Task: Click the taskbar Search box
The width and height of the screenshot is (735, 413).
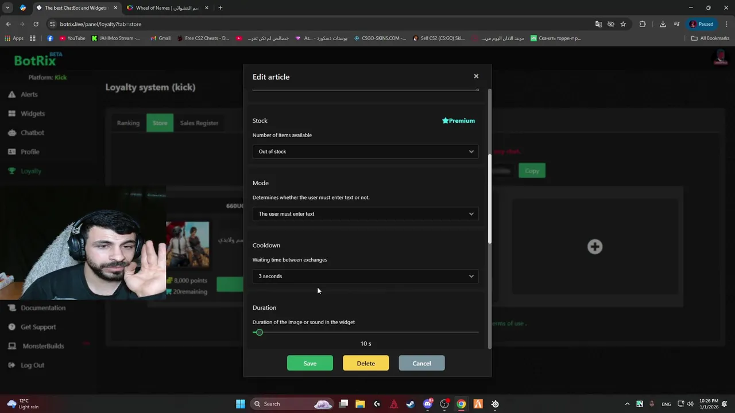Action: 292,404
